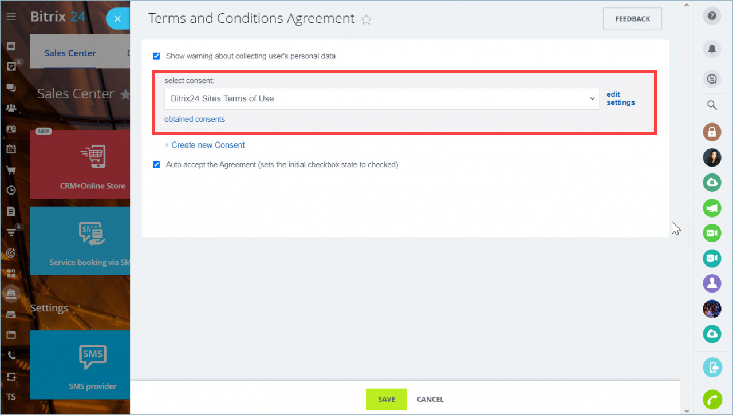Open the obtained consents link
The height and width of the screenshot is (415, 733).
pyautogui.click(x=195, y=119)
